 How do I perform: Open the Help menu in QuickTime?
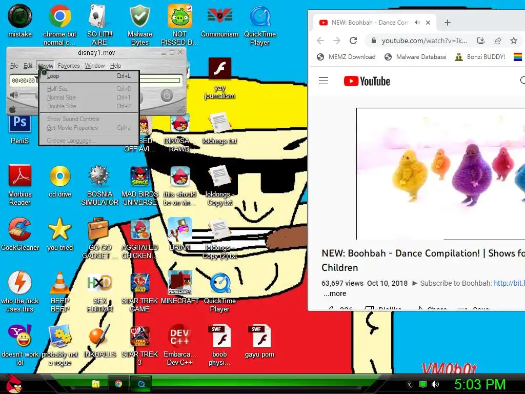(115, 66)
